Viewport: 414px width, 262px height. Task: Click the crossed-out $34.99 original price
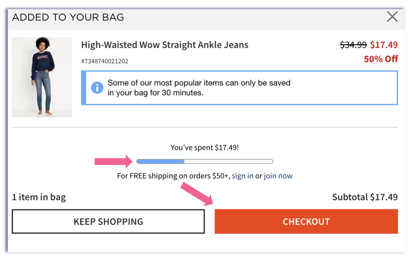click(x=353, y=45)
